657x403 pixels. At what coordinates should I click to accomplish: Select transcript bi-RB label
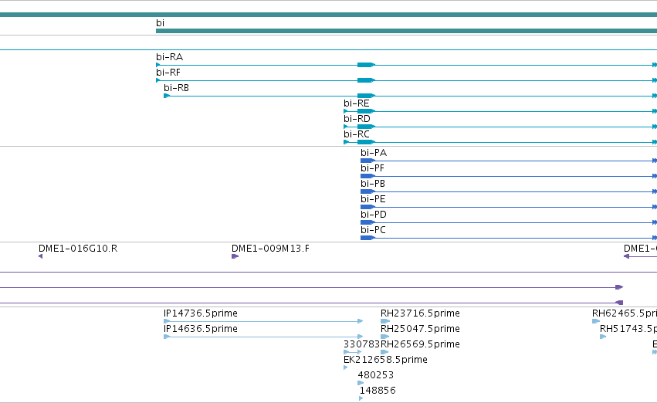pos(176,88)
